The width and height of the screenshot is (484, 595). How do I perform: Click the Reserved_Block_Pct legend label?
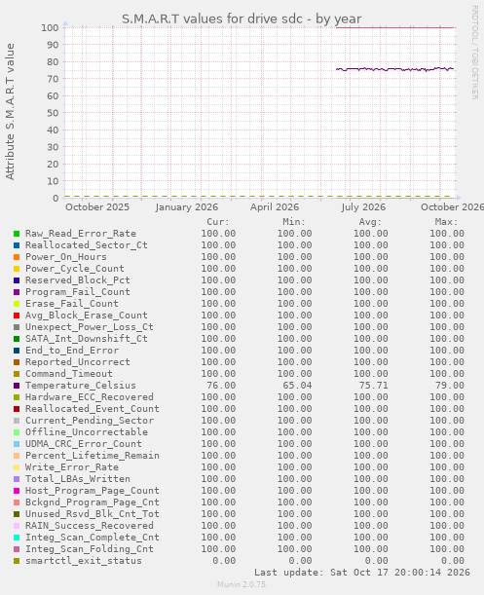click(78, 280)
